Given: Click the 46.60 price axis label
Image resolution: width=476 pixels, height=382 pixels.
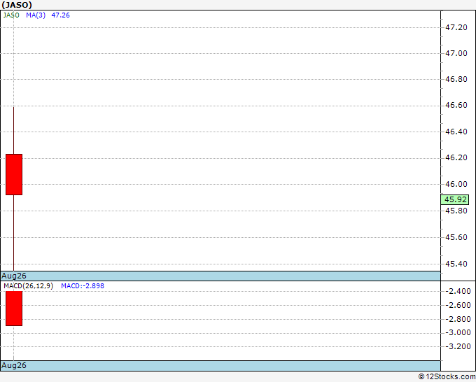Looking at the screenshot, I should [x=456, y=105].
